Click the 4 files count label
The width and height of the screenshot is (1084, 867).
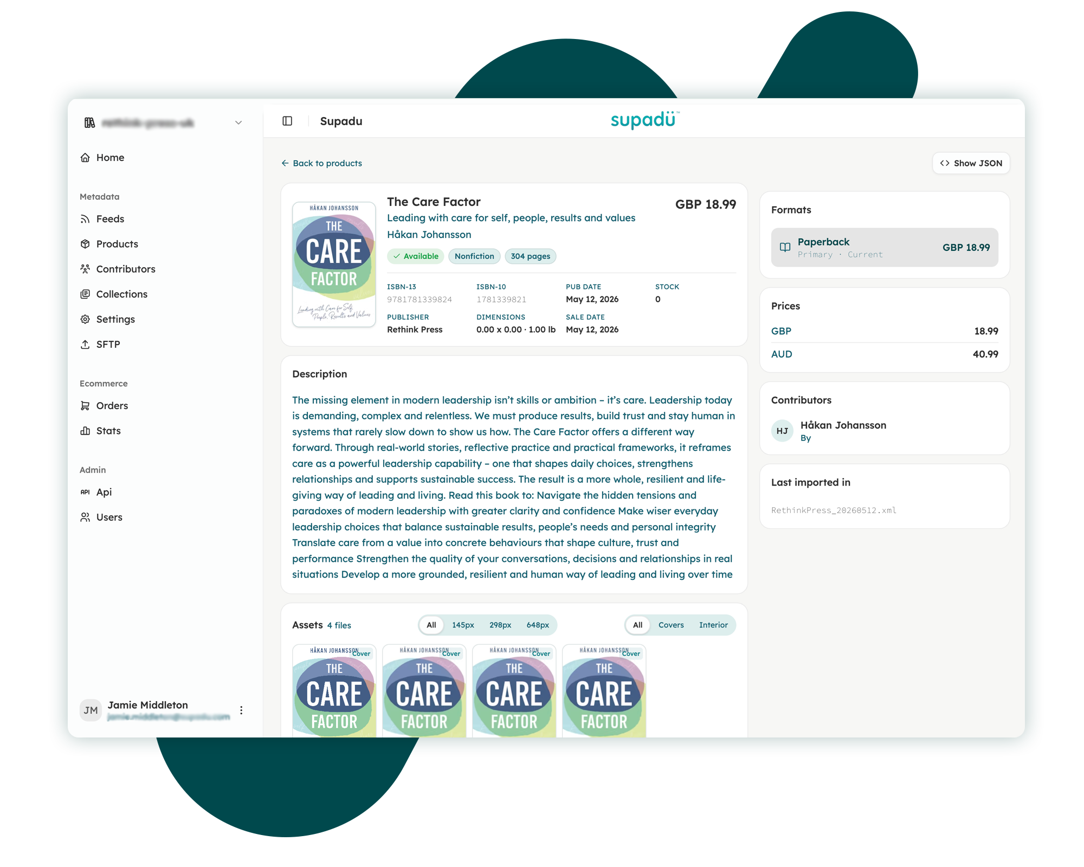(x=339, y=625)
